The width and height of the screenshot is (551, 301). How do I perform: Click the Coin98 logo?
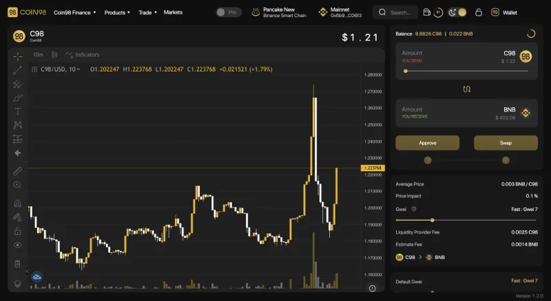pyautogui.click(x=27, y=12)
